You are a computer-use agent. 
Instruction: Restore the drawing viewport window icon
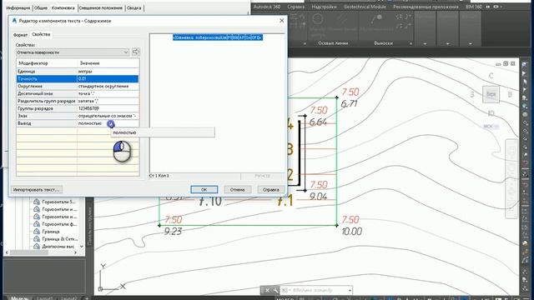[506, 63]
